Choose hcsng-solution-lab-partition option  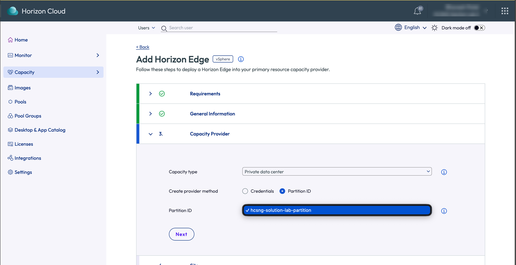(337, 210)
